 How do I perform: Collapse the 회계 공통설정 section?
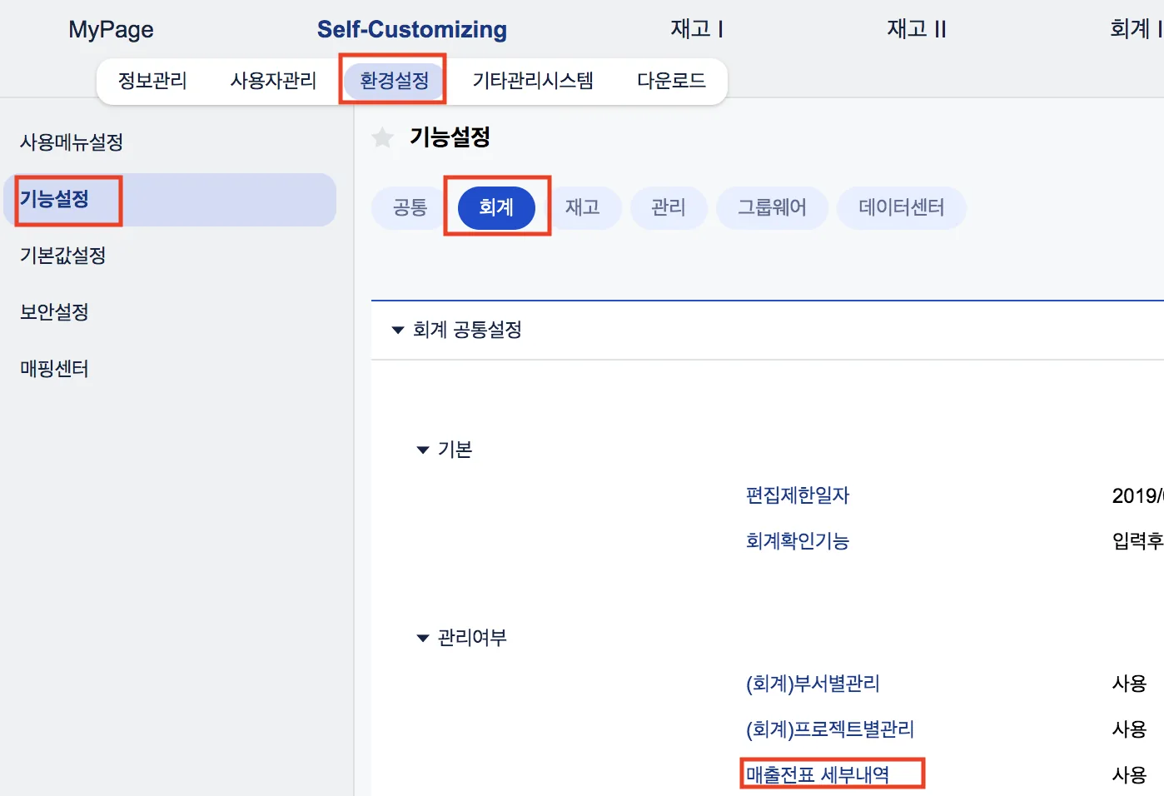pyautogui.click(x=398, y=331)
